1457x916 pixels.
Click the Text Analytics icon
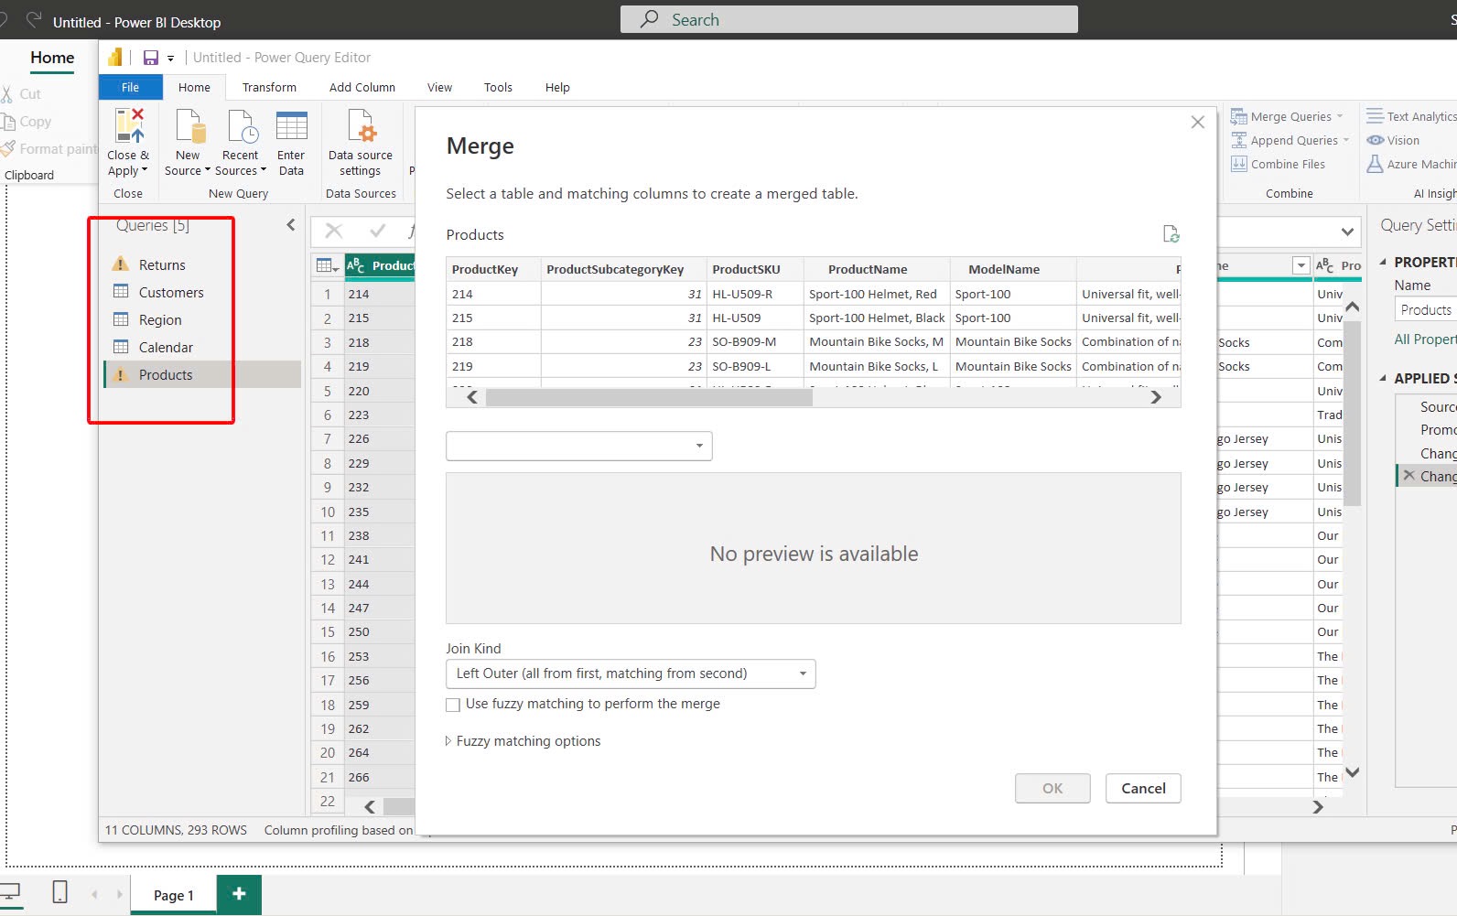[x=1375, y=116]
